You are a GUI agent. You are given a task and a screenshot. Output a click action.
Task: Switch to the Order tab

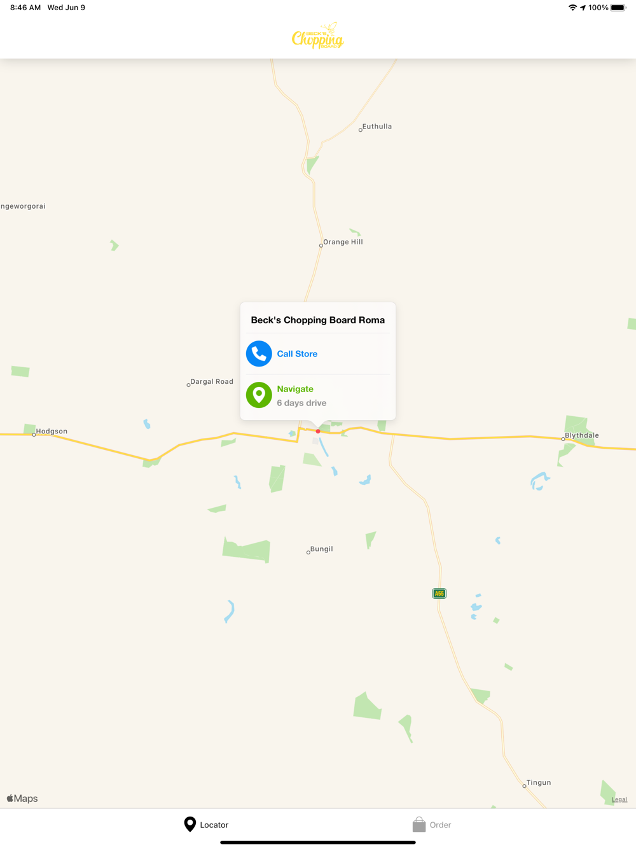(432, 825)
